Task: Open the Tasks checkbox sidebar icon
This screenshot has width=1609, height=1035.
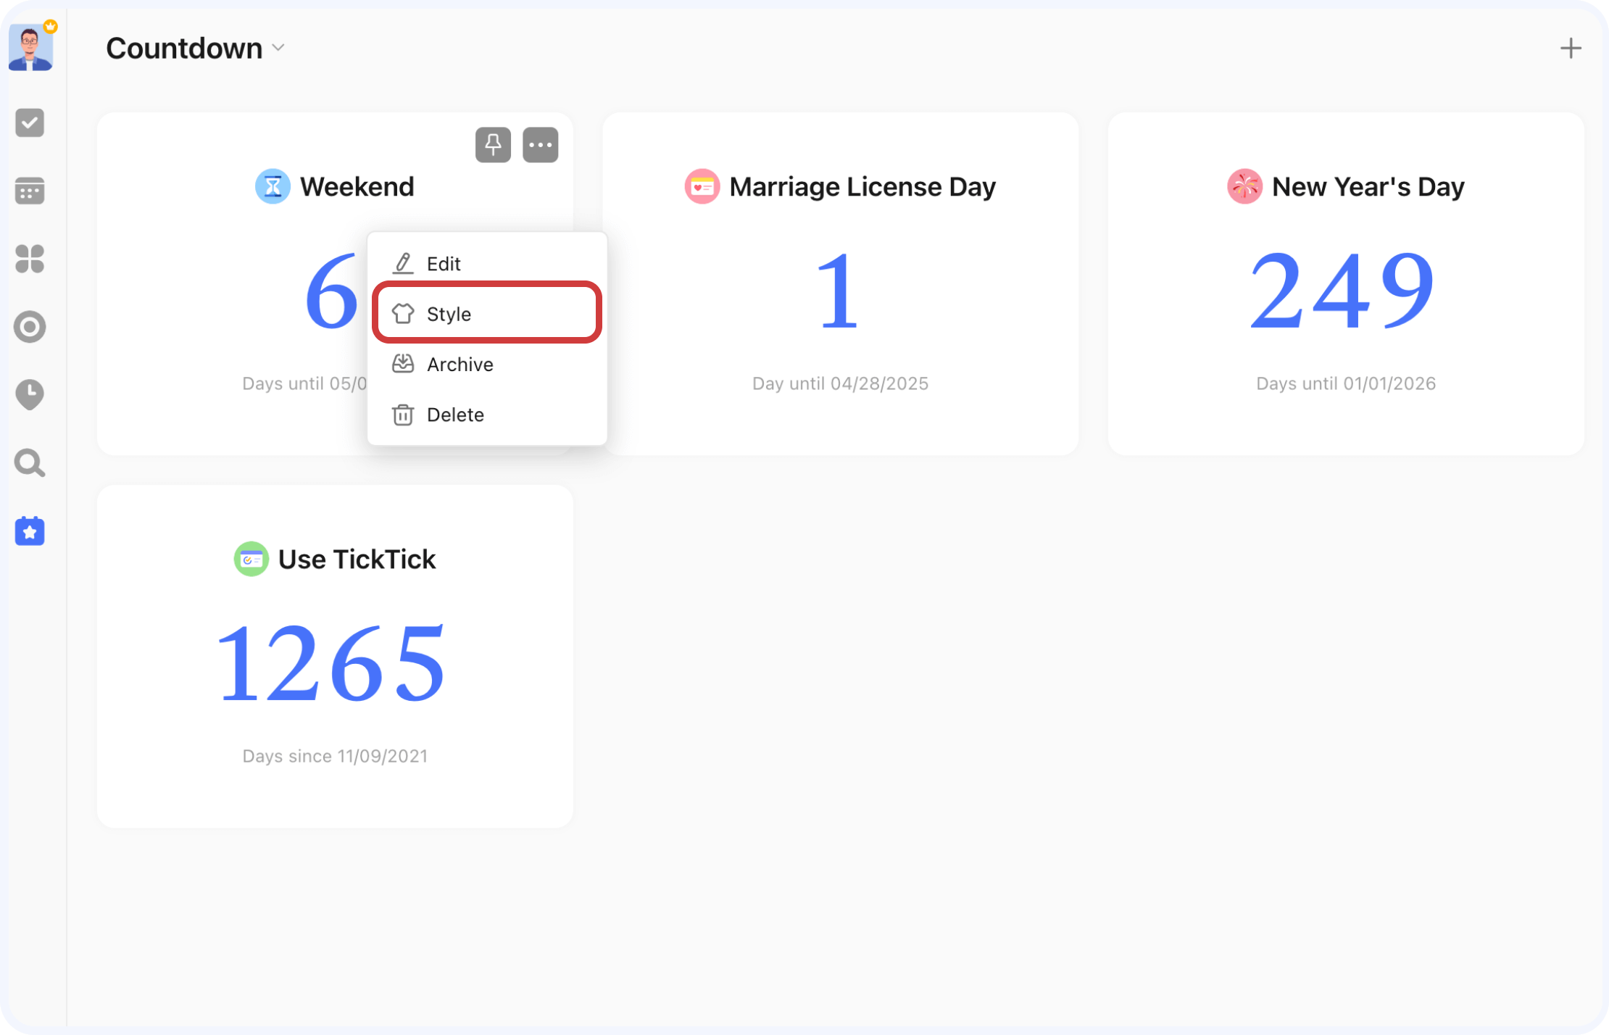Action: (x=30, y=122)
